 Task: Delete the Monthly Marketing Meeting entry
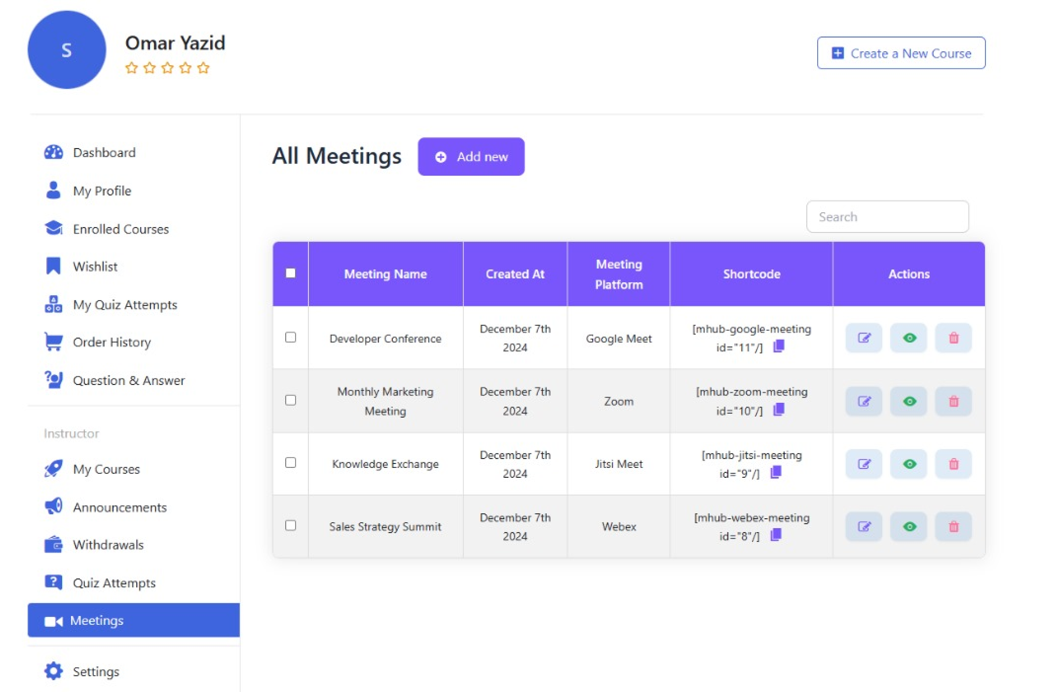pyautogui.click(x=953, y=401)
